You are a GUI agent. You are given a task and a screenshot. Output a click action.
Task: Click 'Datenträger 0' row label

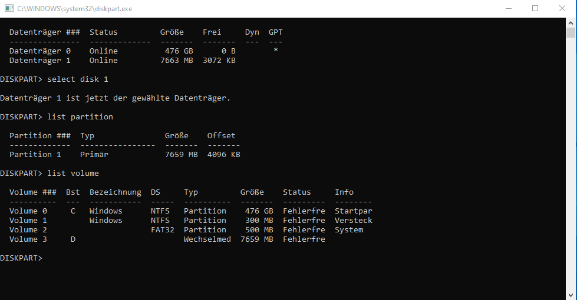point(39,51)
